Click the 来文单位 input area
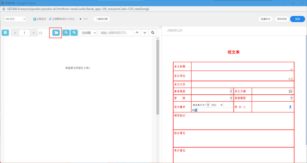 coord(242,76)
